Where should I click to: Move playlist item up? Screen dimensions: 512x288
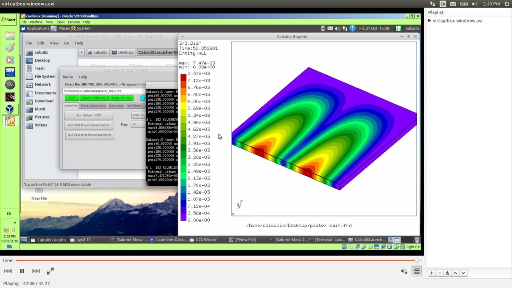pos(455,273)
